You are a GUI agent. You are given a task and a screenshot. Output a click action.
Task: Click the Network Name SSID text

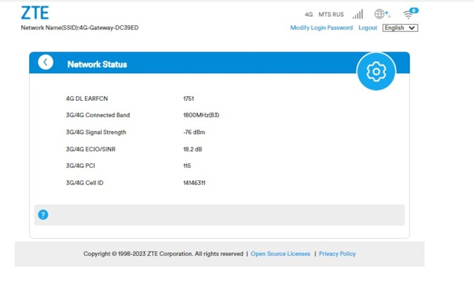[80, 28]
